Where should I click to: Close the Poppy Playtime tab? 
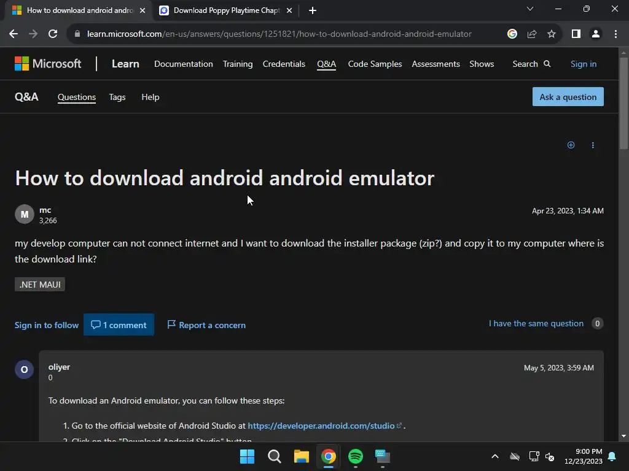pyautogui.click(x=289, y=10)
